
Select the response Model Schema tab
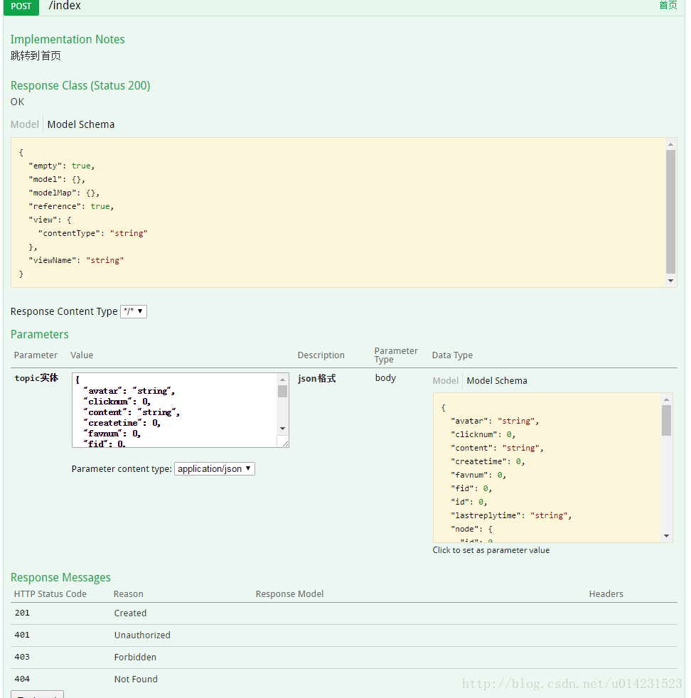coord(80,124)
